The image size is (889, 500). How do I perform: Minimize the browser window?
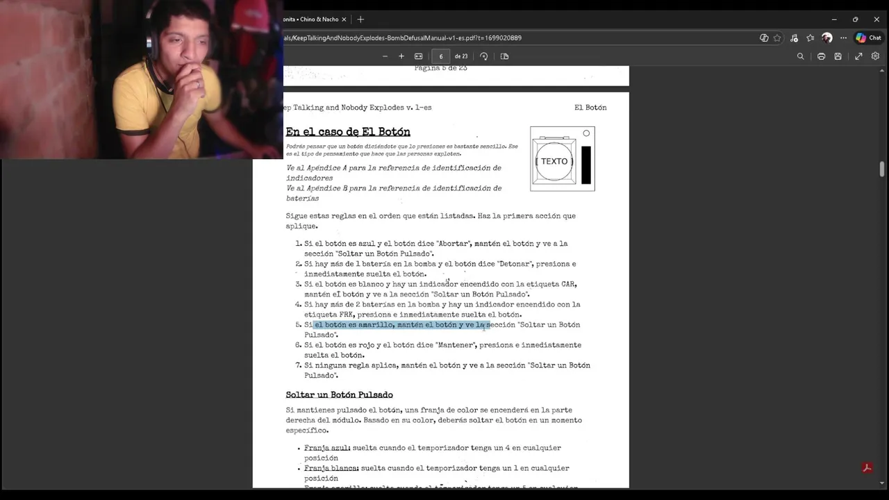pyautogui.click(x=834, y=19)
